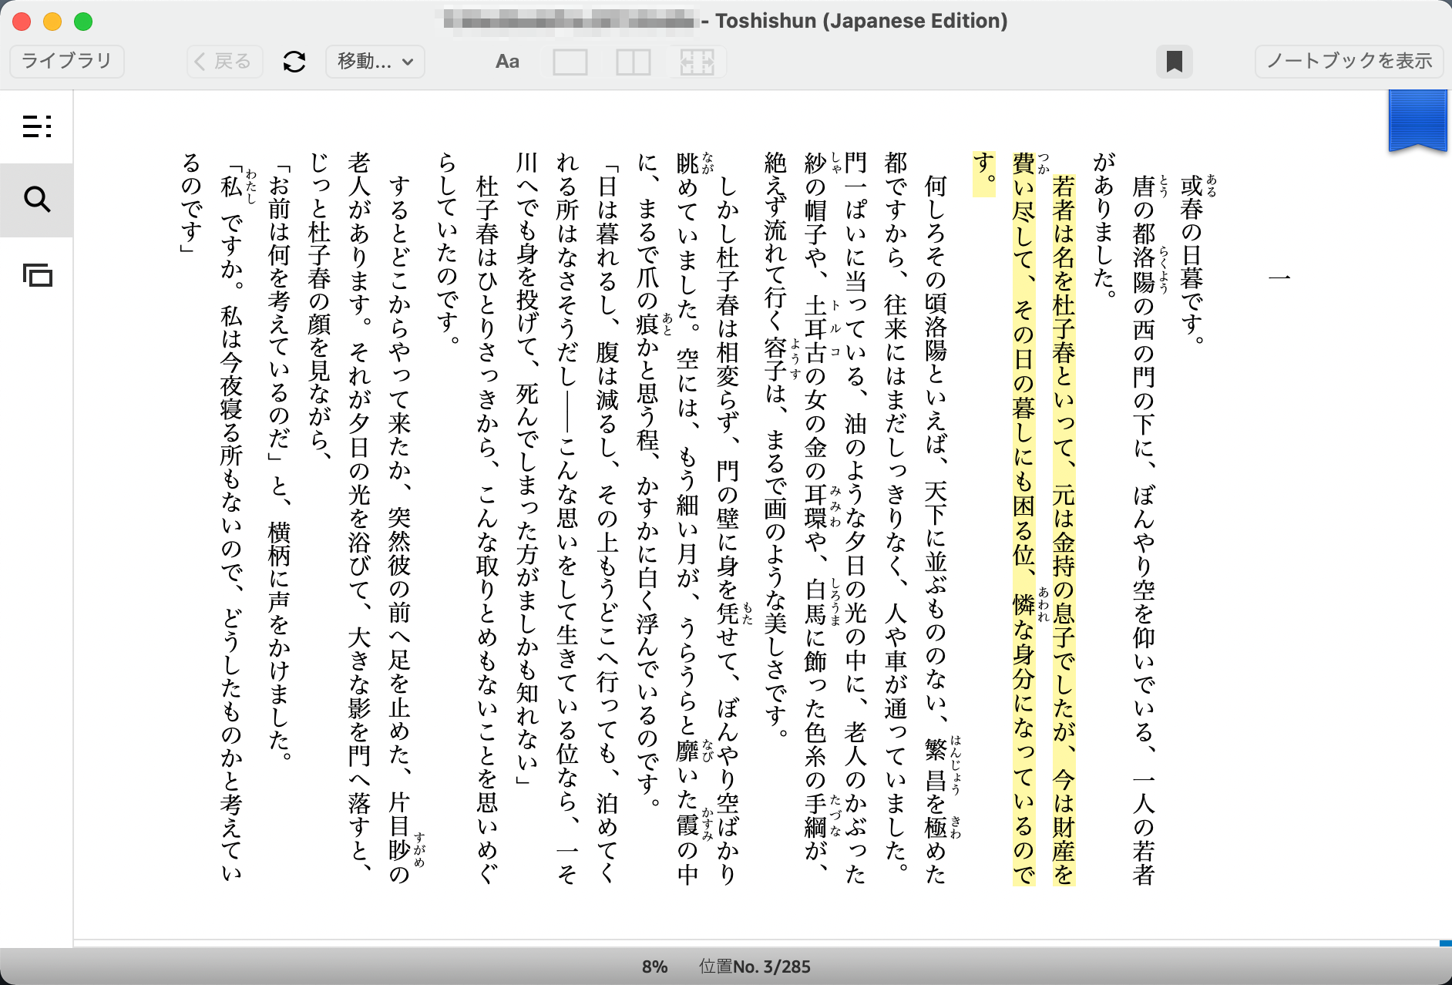Open the search panel with magnifier icon
Image resolution: width=1452 pixels, height=985 pixels.
coord(37,200)
